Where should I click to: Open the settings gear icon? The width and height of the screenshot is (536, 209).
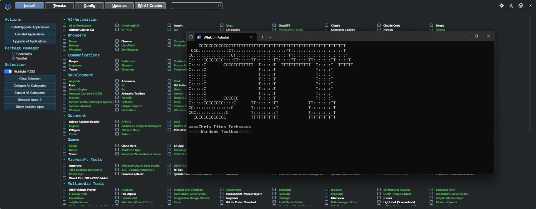[x=521, y=6]
